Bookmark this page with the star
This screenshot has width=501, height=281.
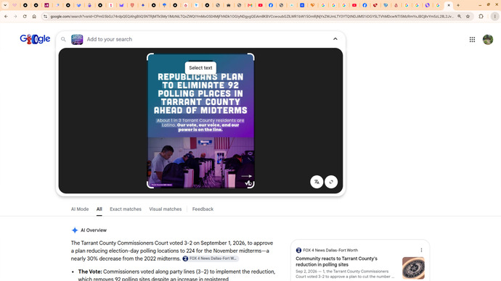(x=468, y=16)
